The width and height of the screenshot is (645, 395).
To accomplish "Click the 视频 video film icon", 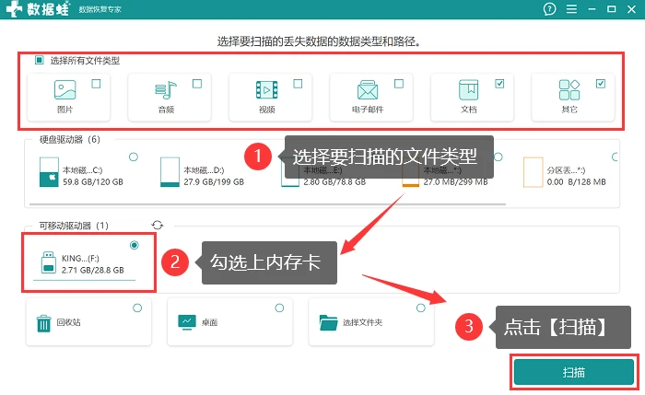I will tap(266, 89).
